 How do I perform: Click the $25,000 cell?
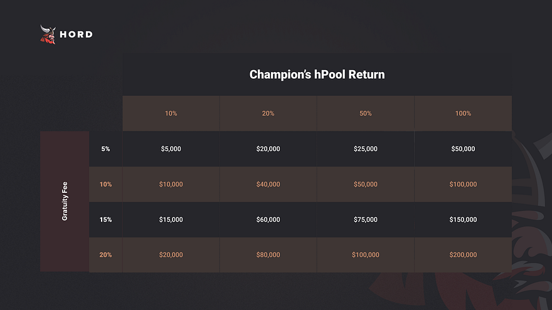click(366, 149)
